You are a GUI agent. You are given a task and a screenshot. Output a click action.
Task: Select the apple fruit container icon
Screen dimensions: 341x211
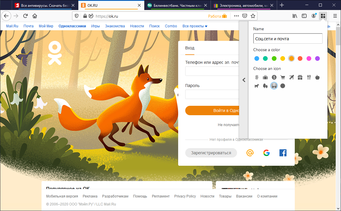point(317,77)
